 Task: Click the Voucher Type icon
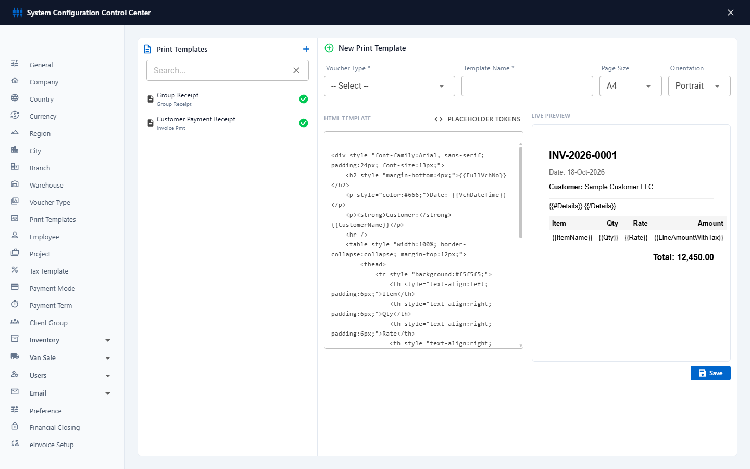point(15,201)
